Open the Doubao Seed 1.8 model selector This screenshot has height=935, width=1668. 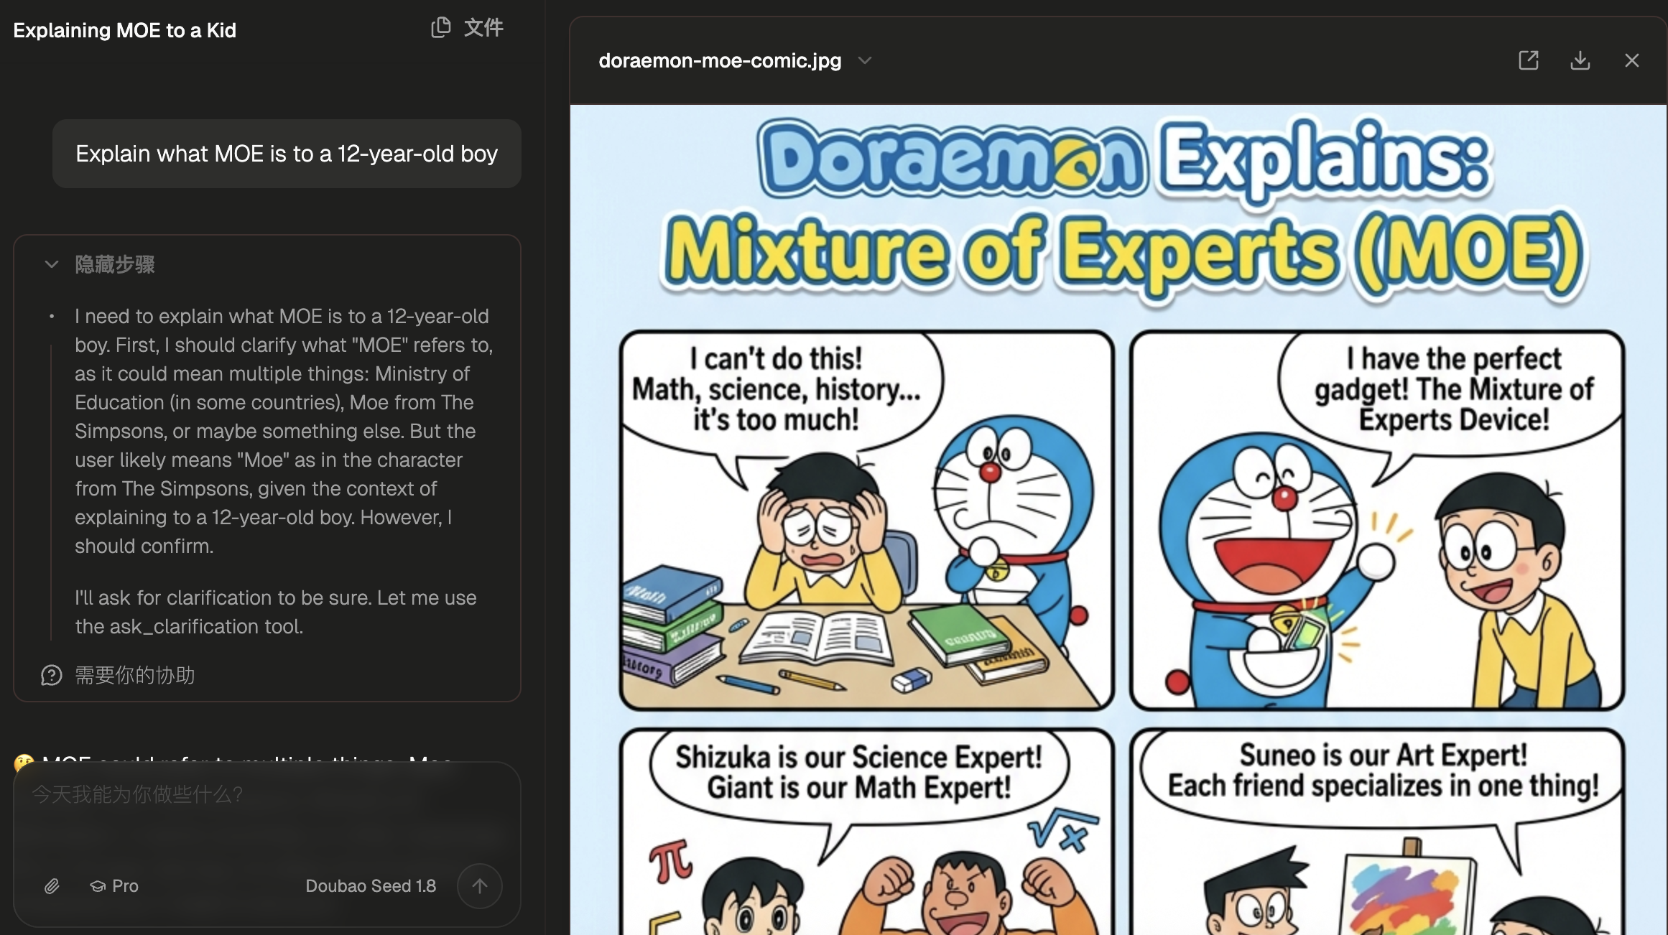pos(371,886)
